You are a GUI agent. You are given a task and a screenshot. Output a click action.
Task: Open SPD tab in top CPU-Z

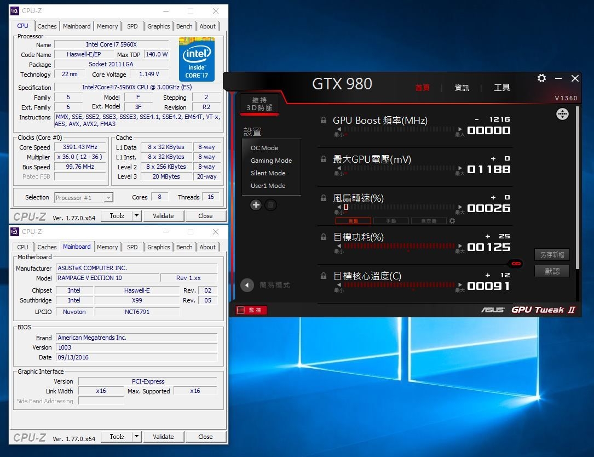point(132,26)
